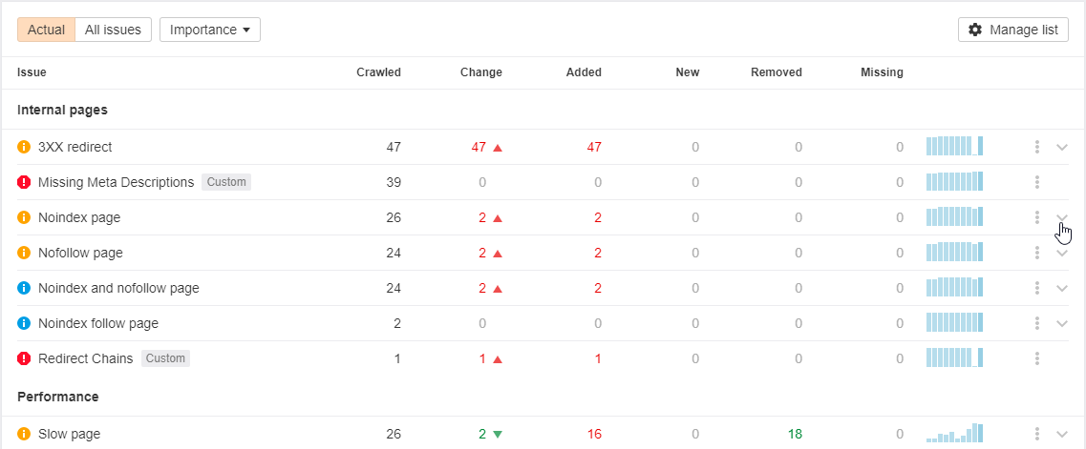
Task: Click the history bar chart for Slow page
Action: [954, 433]
